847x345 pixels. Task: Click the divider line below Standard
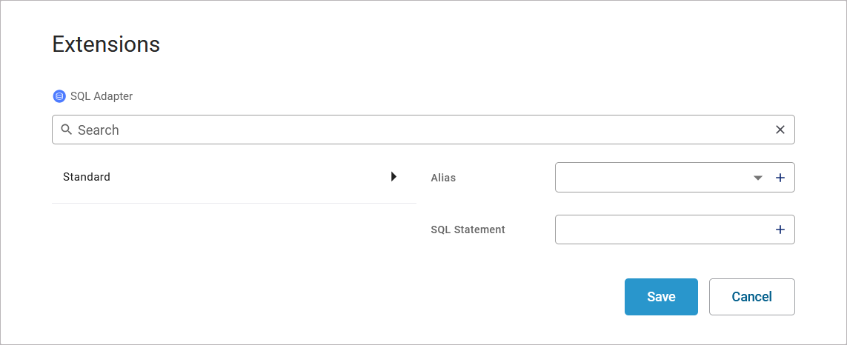(233, 203)
